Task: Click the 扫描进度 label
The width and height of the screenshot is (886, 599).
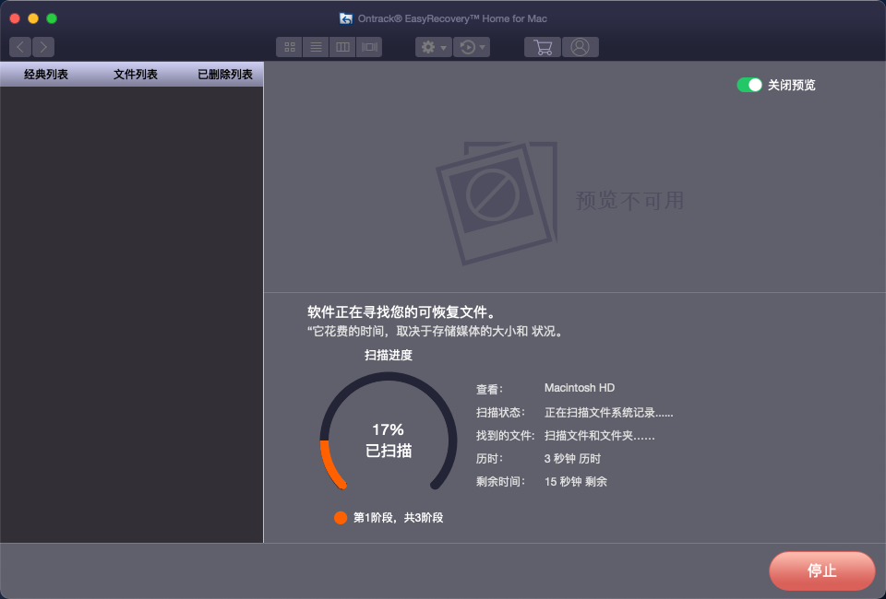Action: tap(389, 356)
